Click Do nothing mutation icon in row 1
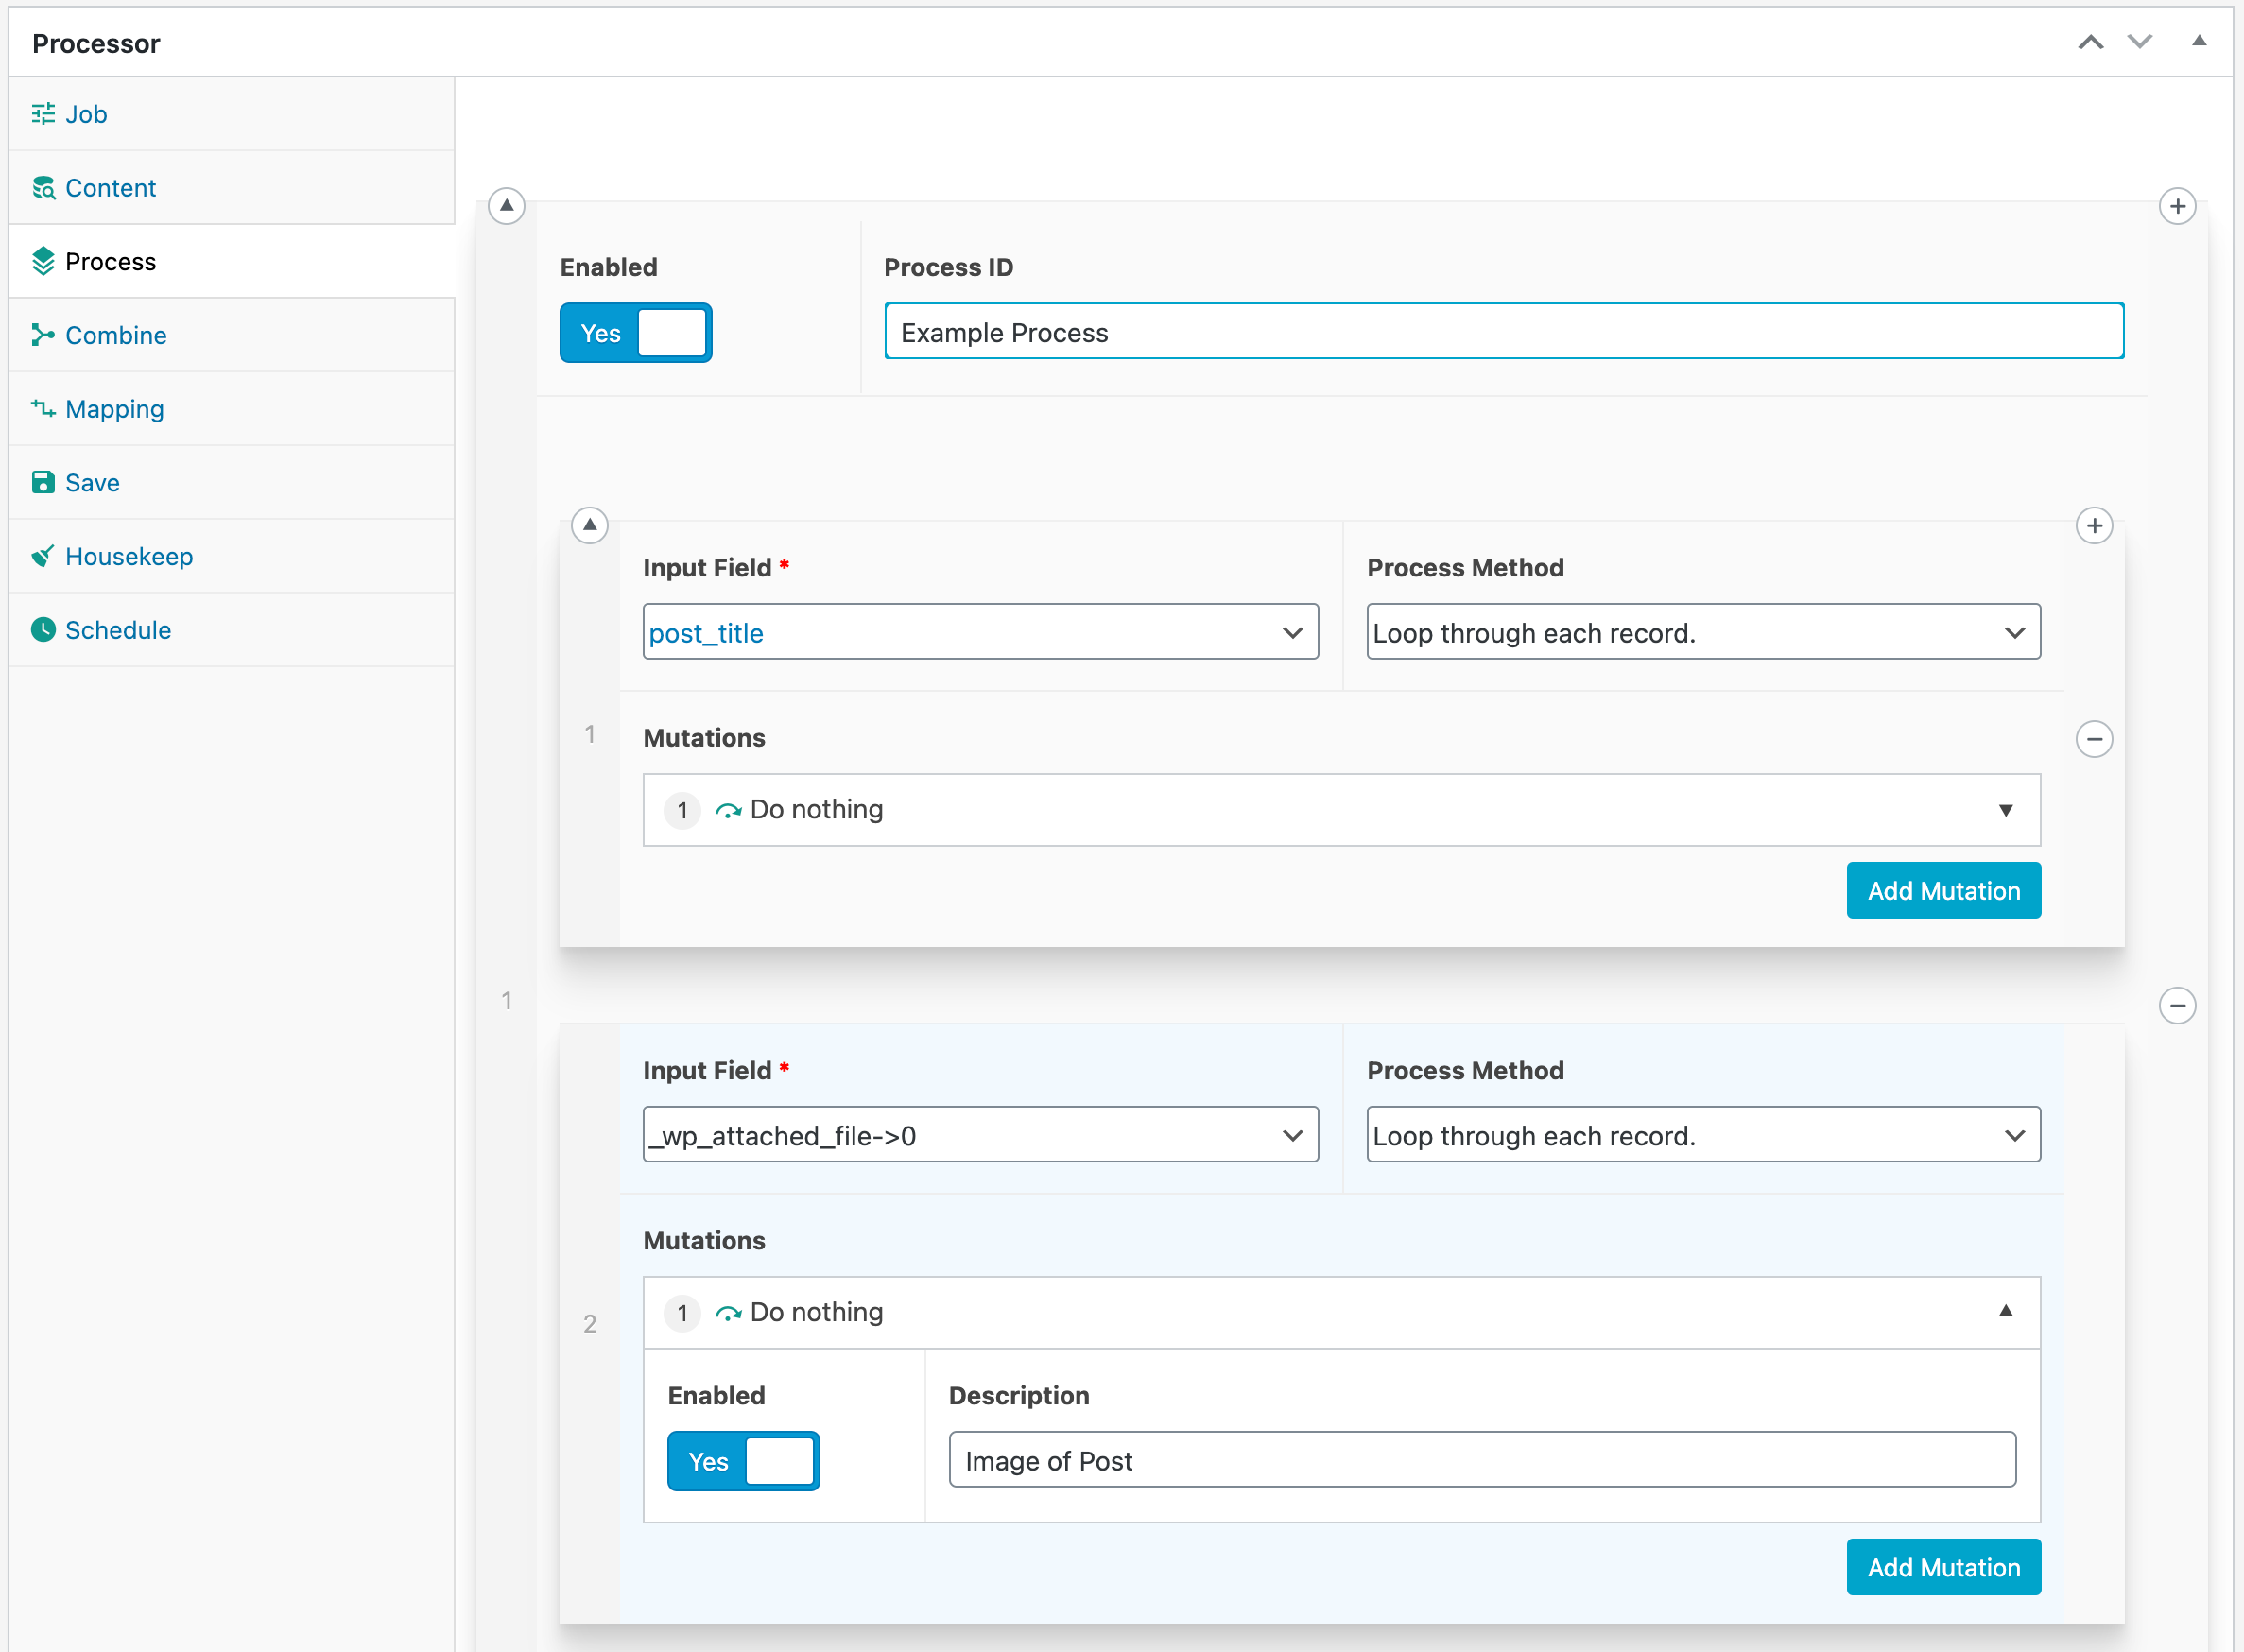 pos(728,810)
